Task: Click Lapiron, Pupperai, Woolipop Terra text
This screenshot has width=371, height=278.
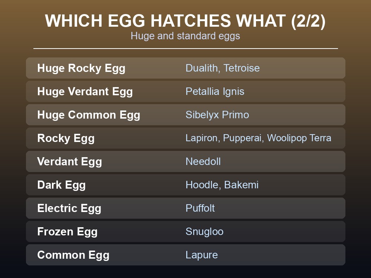Action: pyautogui.click(x=258, y=138)
